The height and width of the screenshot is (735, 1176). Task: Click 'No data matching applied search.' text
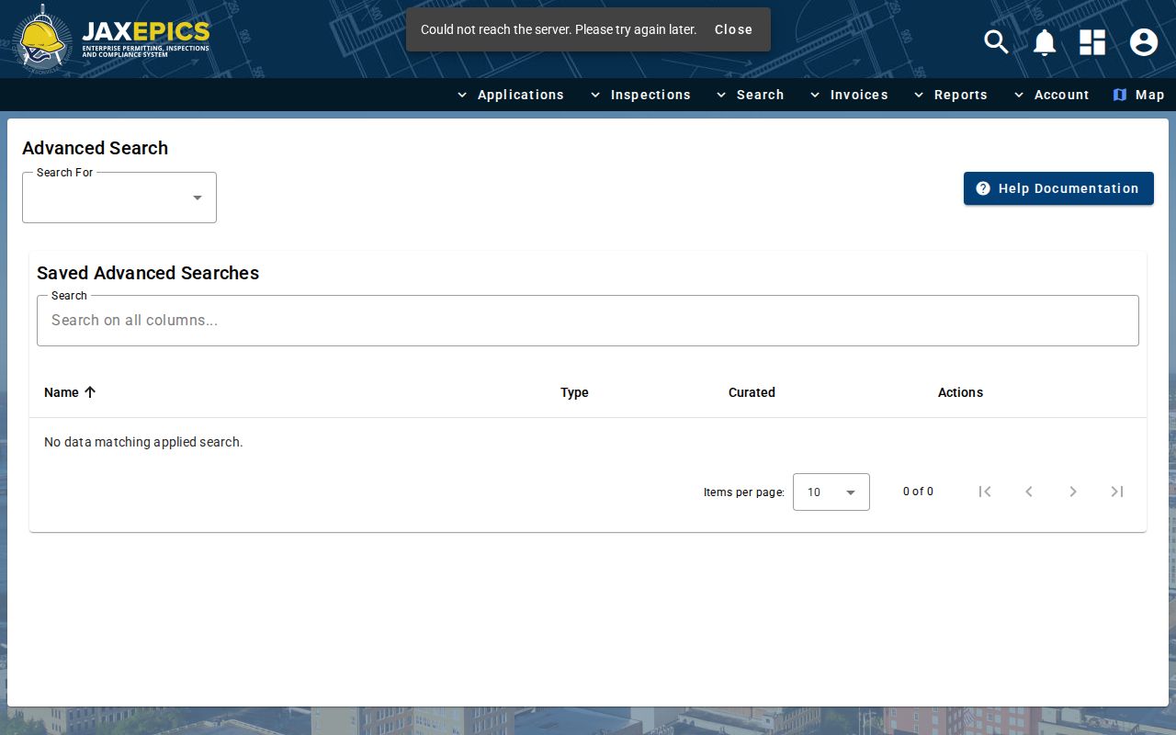coord(143,442)
